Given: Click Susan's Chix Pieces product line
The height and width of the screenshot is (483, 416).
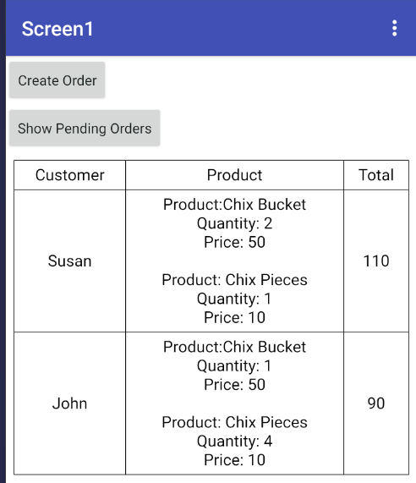Looking at the screenshot, I should point(235,280).
